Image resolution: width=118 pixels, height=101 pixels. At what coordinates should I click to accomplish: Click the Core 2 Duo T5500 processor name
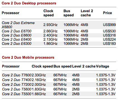pyautogui.click(x=17, y=94)
